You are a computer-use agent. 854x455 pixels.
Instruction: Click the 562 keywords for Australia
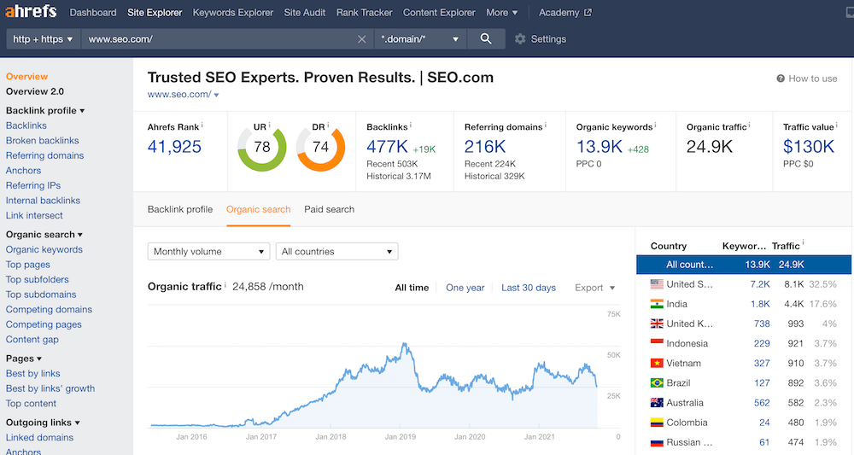(762, 403)
